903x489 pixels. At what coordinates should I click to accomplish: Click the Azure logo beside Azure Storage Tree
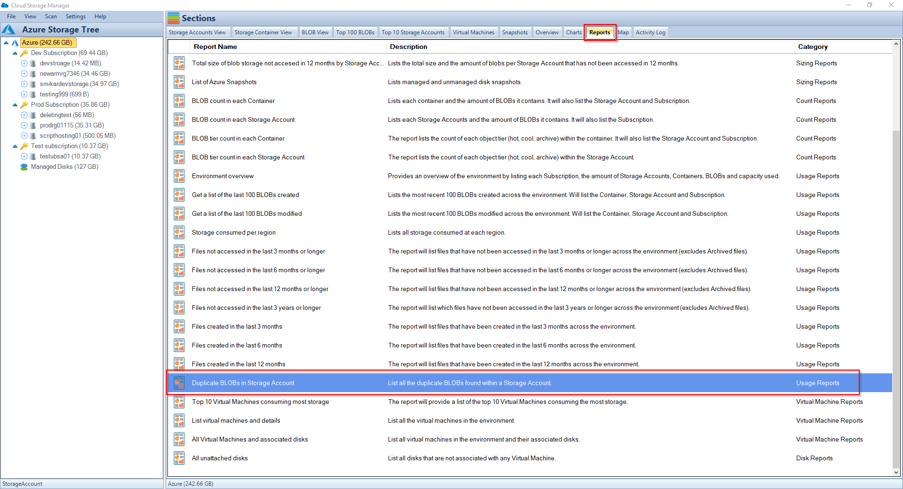pos(9,30)
